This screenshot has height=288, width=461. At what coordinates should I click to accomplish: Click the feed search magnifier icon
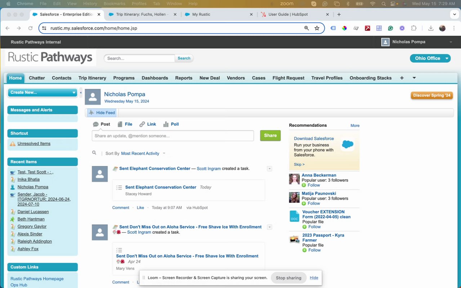pyautogui.click(x=94, y=153)
